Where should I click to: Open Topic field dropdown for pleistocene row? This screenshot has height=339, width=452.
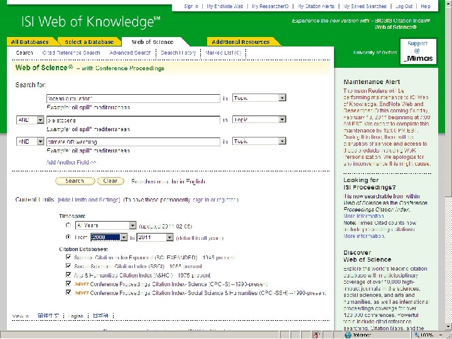coord(259,119)
